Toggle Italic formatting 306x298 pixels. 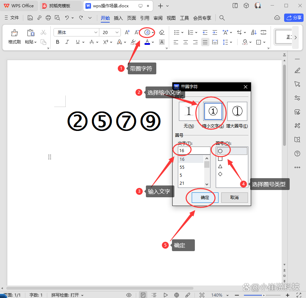pos(67,42)
